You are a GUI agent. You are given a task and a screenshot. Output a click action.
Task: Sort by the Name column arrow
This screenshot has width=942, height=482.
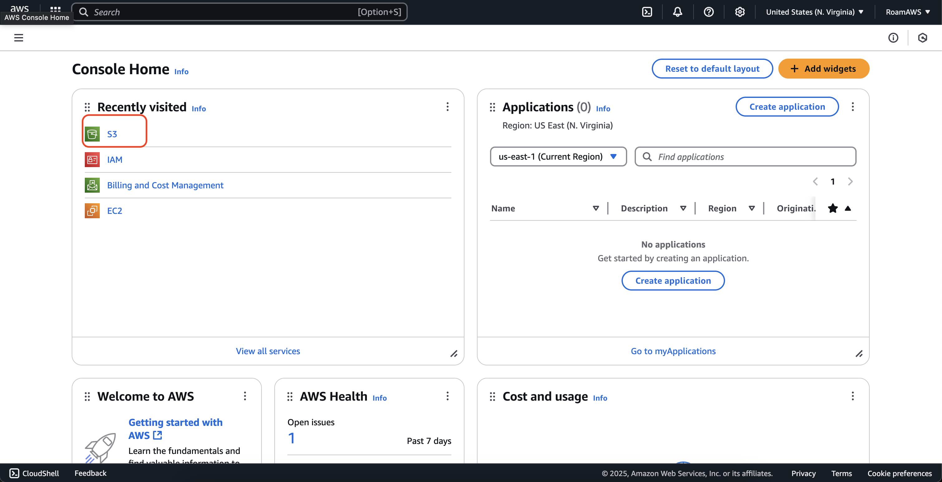point(596,209)
